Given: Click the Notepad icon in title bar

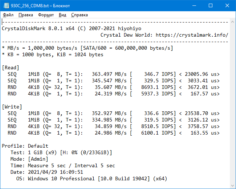Looking at the screenshot, I should click(6, 5).
